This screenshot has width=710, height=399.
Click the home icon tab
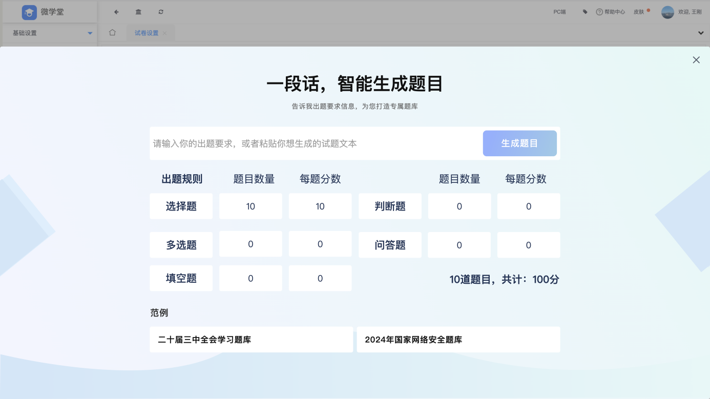coord(112,33)
